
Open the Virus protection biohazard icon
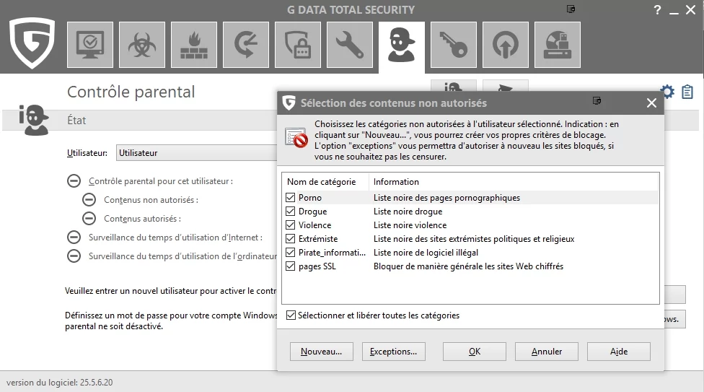tap(142, 45)
